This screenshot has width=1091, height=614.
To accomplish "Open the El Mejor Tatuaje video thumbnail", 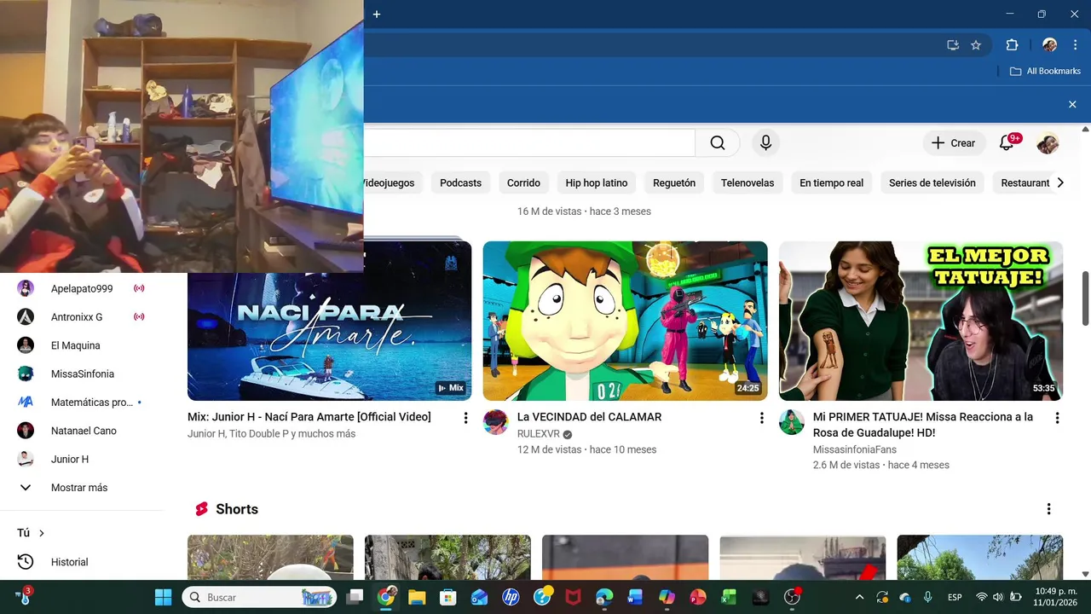I will pos(921,321).
